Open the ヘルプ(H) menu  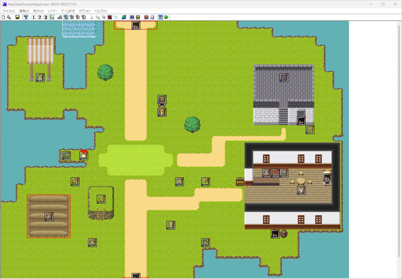tap(100, 11)
